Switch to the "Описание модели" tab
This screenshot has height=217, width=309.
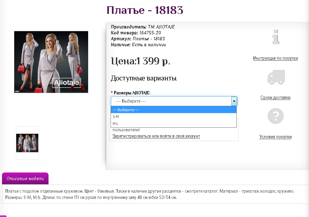[25, 178]
